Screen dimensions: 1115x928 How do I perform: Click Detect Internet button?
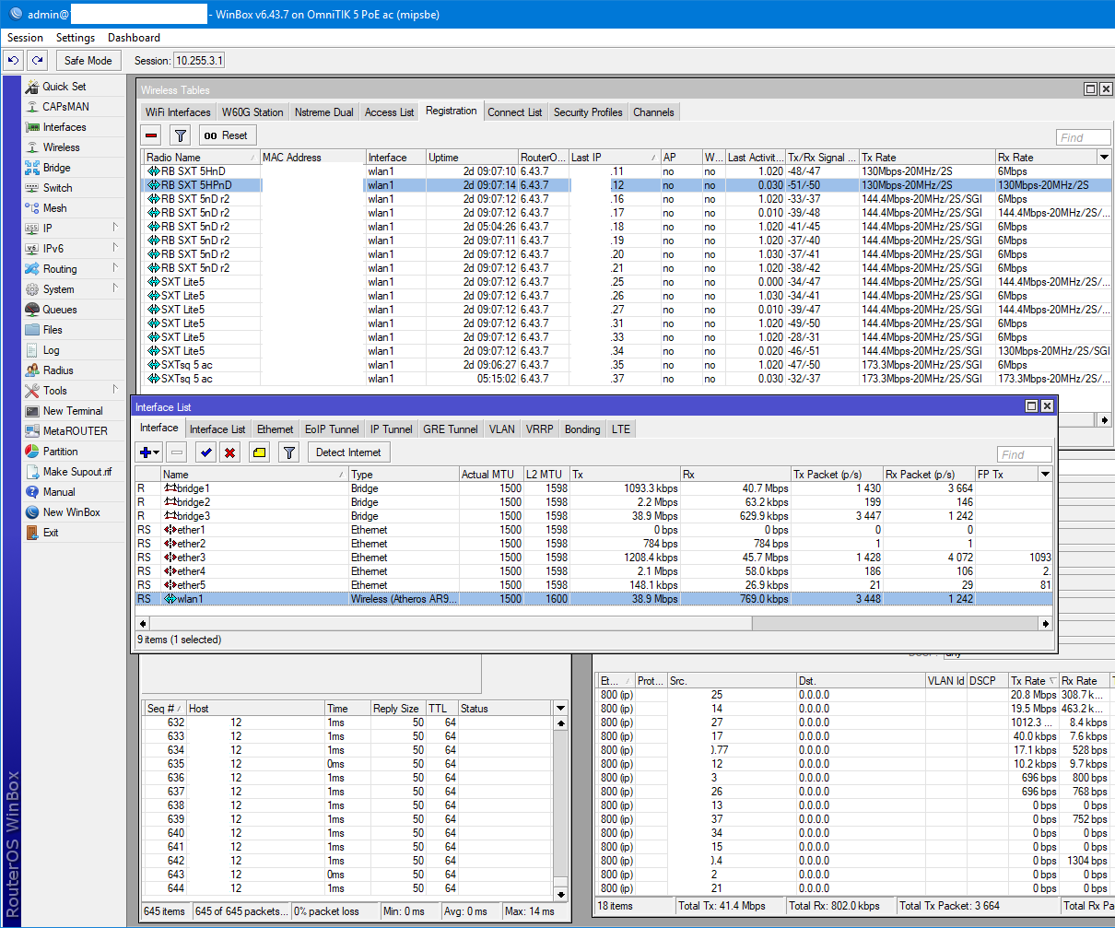coord(349,452)
